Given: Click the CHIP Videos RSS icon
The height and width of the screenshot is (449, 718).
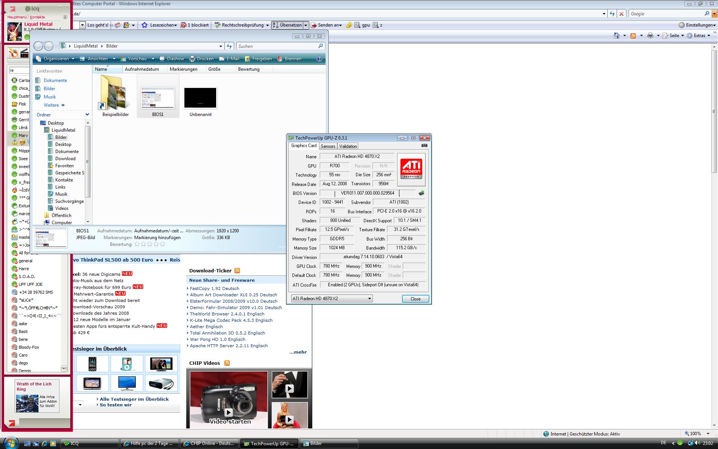Looking at the screenshot, I should (227, 363).
